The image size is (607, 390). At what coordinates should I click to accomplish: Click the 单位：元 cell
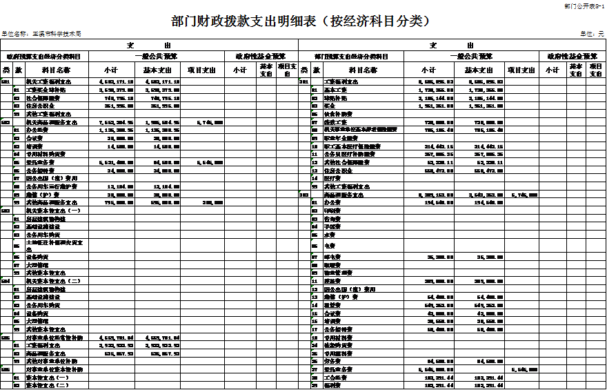pos(591,33)
